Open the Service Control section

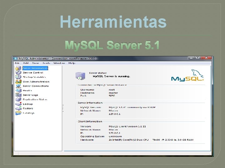[x=33, y=72]
